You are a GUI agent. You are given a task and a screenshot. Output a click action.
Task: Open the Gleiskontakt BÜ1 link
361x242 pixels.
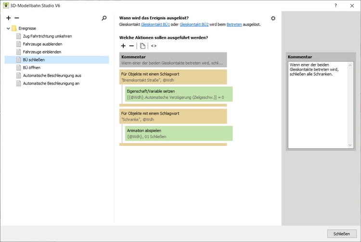pyautogui.click(x=155, y=24)
